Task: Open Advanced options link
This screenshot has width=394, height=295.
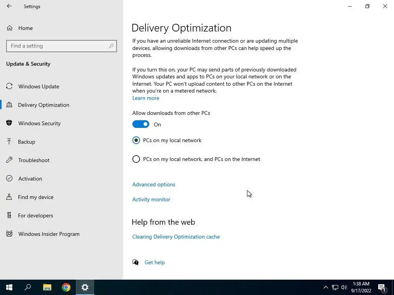Action: click(154, 184)
